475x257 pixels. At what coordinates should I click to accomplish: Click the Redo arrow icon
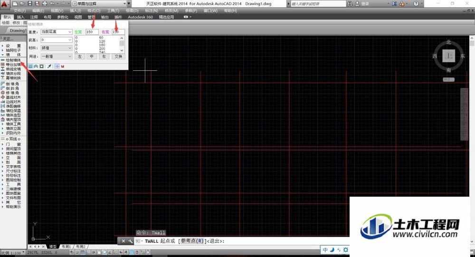point(63,3)
